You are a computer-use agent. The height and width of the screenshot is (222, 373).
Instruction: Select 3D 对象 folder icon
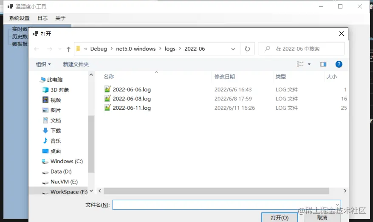click(45, 90)
